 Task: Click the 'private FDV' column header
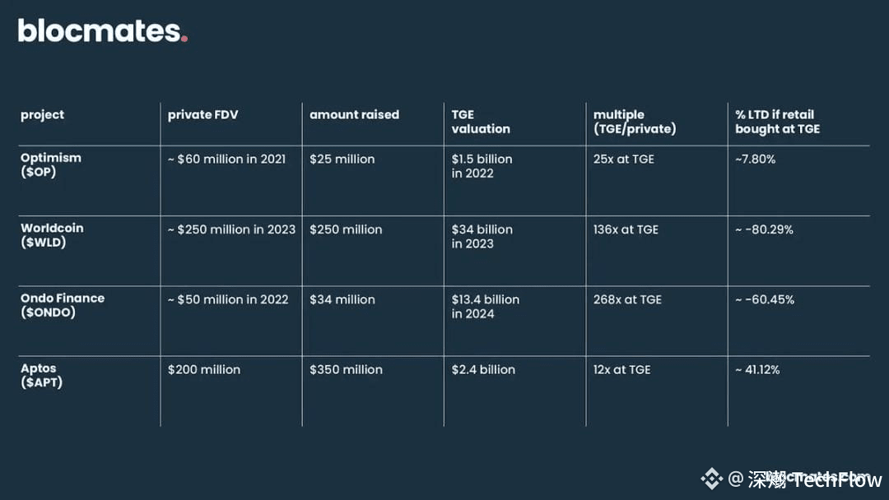(203, 114)
